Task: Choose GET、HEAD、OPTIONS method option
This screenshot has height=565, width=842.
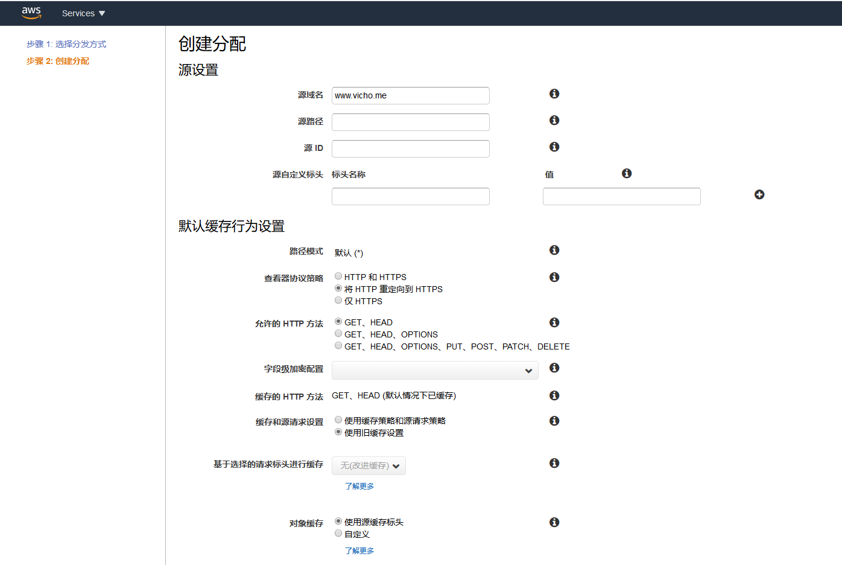Action: (338, 334)
